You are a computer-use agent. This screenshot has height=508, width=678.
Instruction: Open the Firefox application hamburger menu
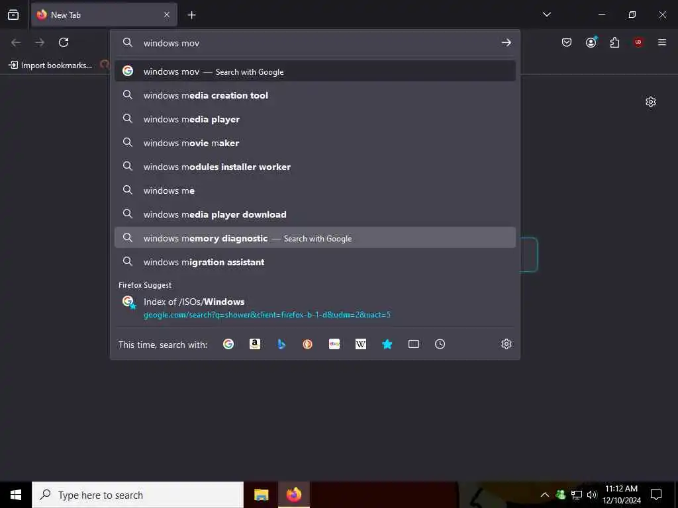click(x=662, y=42)
